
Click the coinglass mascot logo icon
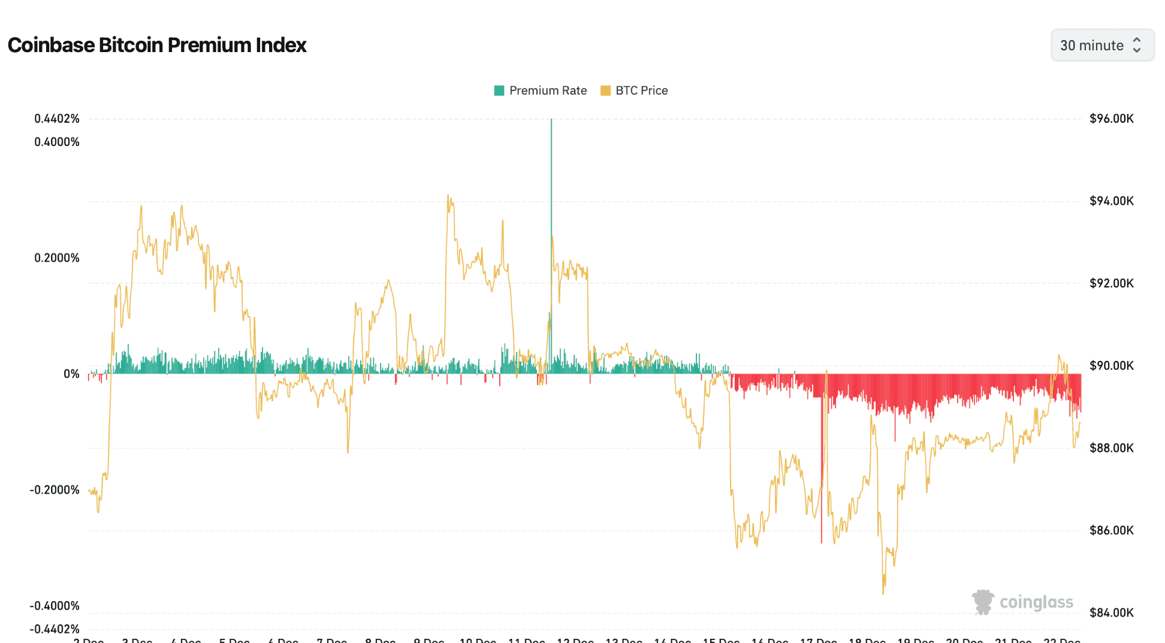tap(983, 602)
